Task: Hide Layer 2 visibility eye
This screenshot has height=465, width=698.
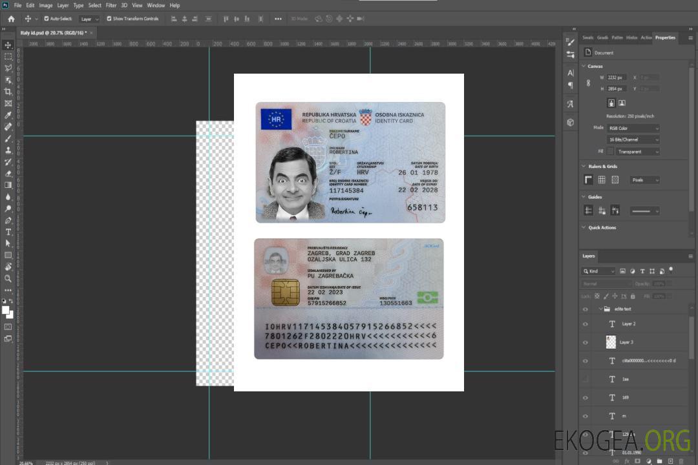Action: point(586,324)
